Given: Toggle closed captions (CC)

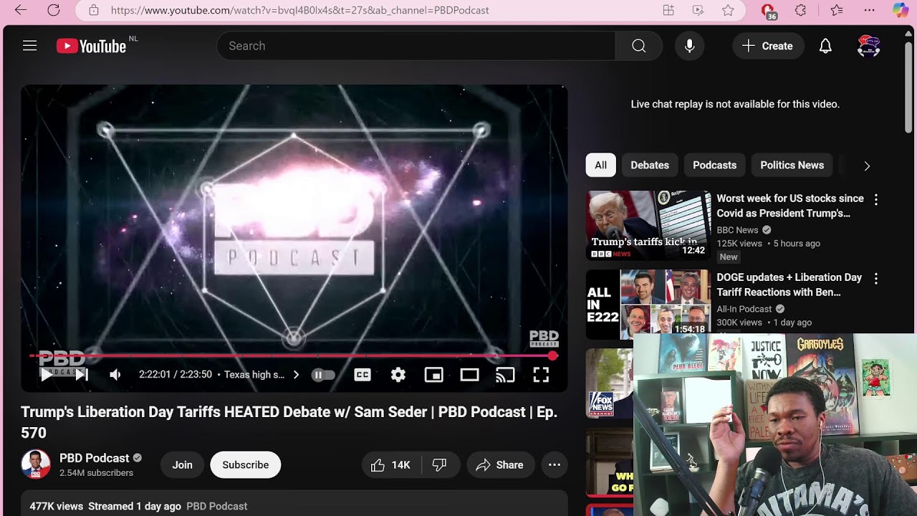Looking at the screenshot, I should [363, 374].
